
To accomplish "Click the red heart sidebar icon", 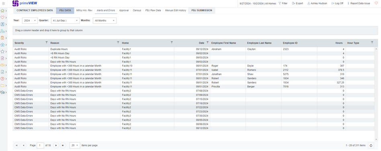I will 2,18.
